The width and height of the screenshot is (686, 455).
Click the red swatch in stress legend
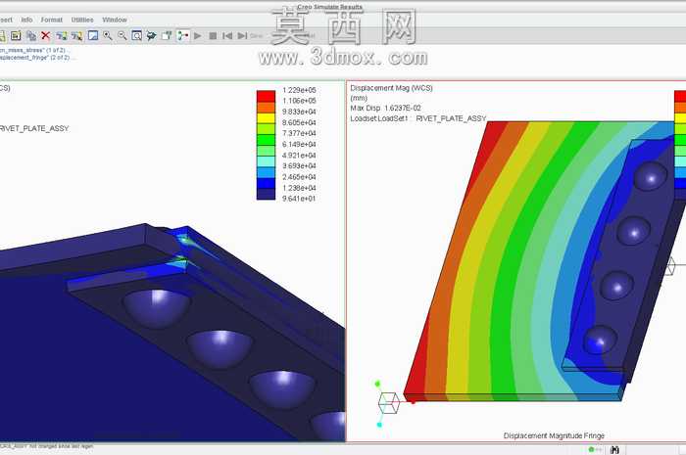coord(266,96)
